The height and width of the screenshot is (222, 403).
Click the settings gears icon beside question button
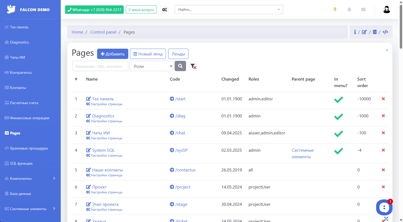coord(164,10)
